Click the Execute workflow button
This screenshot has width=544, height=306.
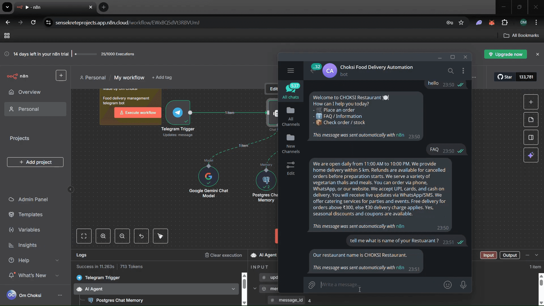[138, 112]
